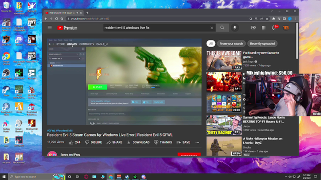
Task: Switch to Resident Evil 5 Steam browser tab
Action: [x=63, y=13]
